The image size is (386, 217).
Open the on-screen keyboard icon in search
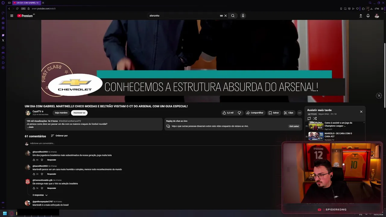pyautogui.click(x=221, y=16)
